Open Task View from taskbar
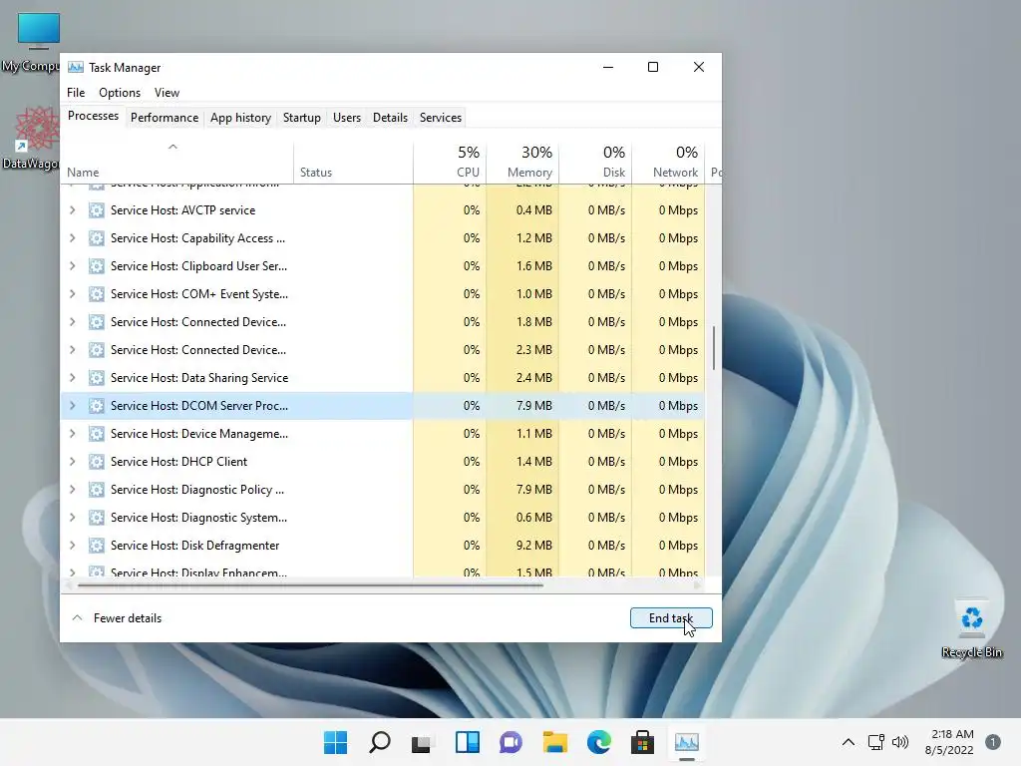 point(422,742)
